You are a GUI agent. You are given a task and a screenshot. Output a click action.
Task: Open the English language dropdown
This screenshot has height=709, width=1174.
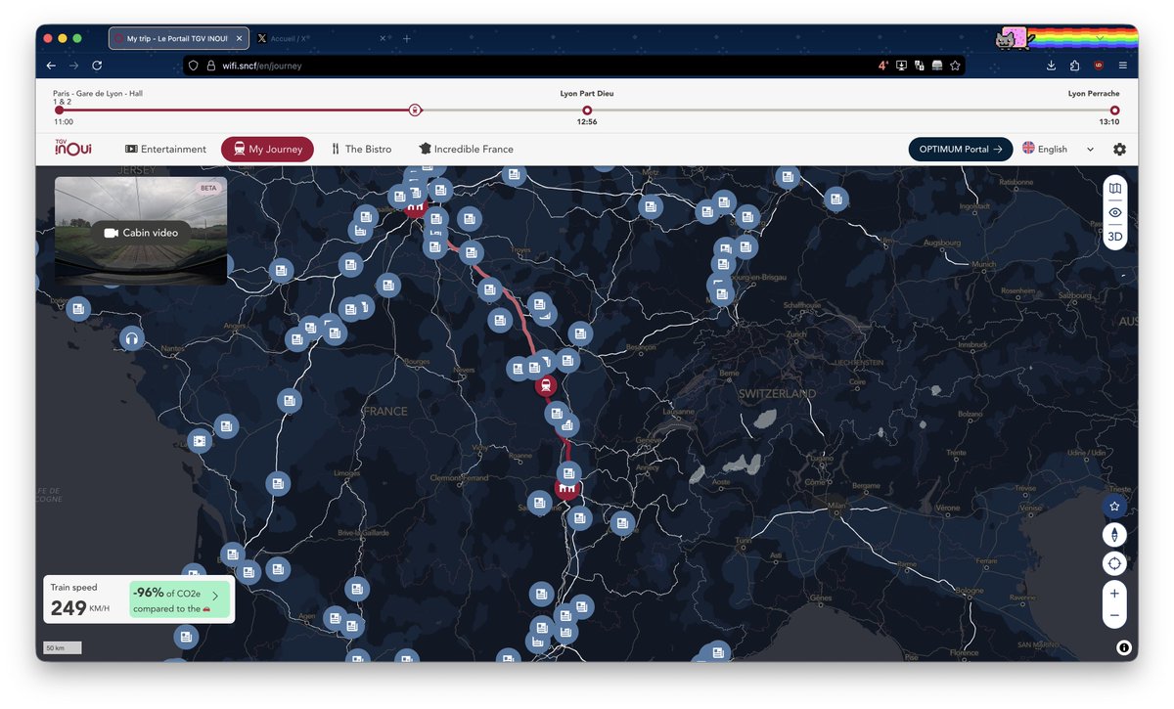point(1059,149)
